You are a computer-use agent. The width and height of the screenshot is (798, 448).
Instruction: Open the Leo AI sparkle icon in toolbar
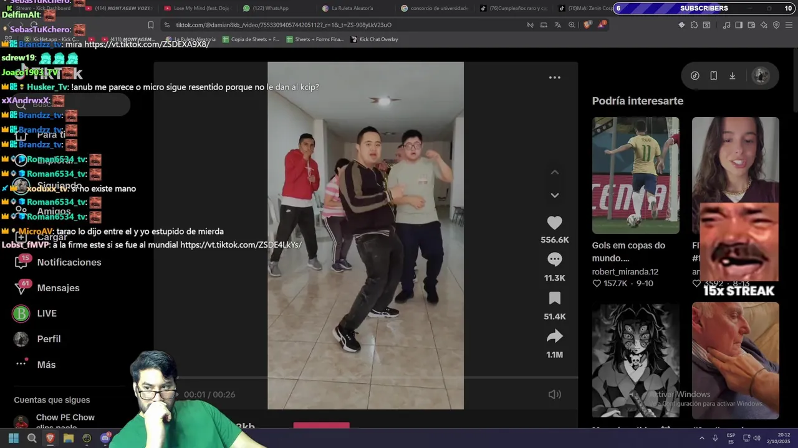764,25
